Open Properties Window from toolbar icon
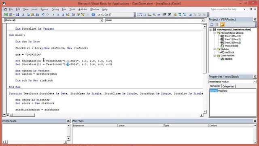 coord(78,15)
